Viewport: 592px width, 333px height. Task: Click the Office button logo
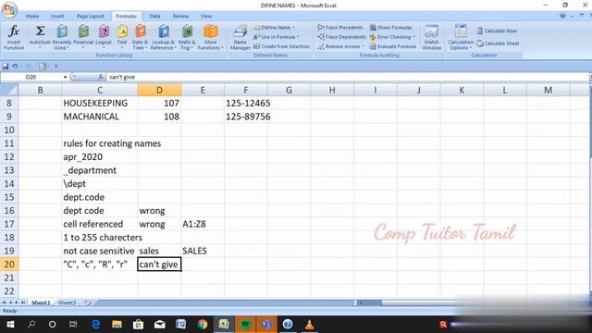pyautogui.click(x=9, y=9)
